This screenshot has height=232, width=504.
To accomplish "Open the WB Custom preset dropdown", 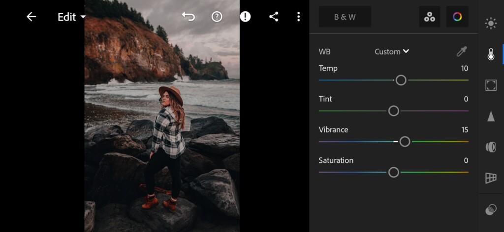I will [x=392, y=52].
